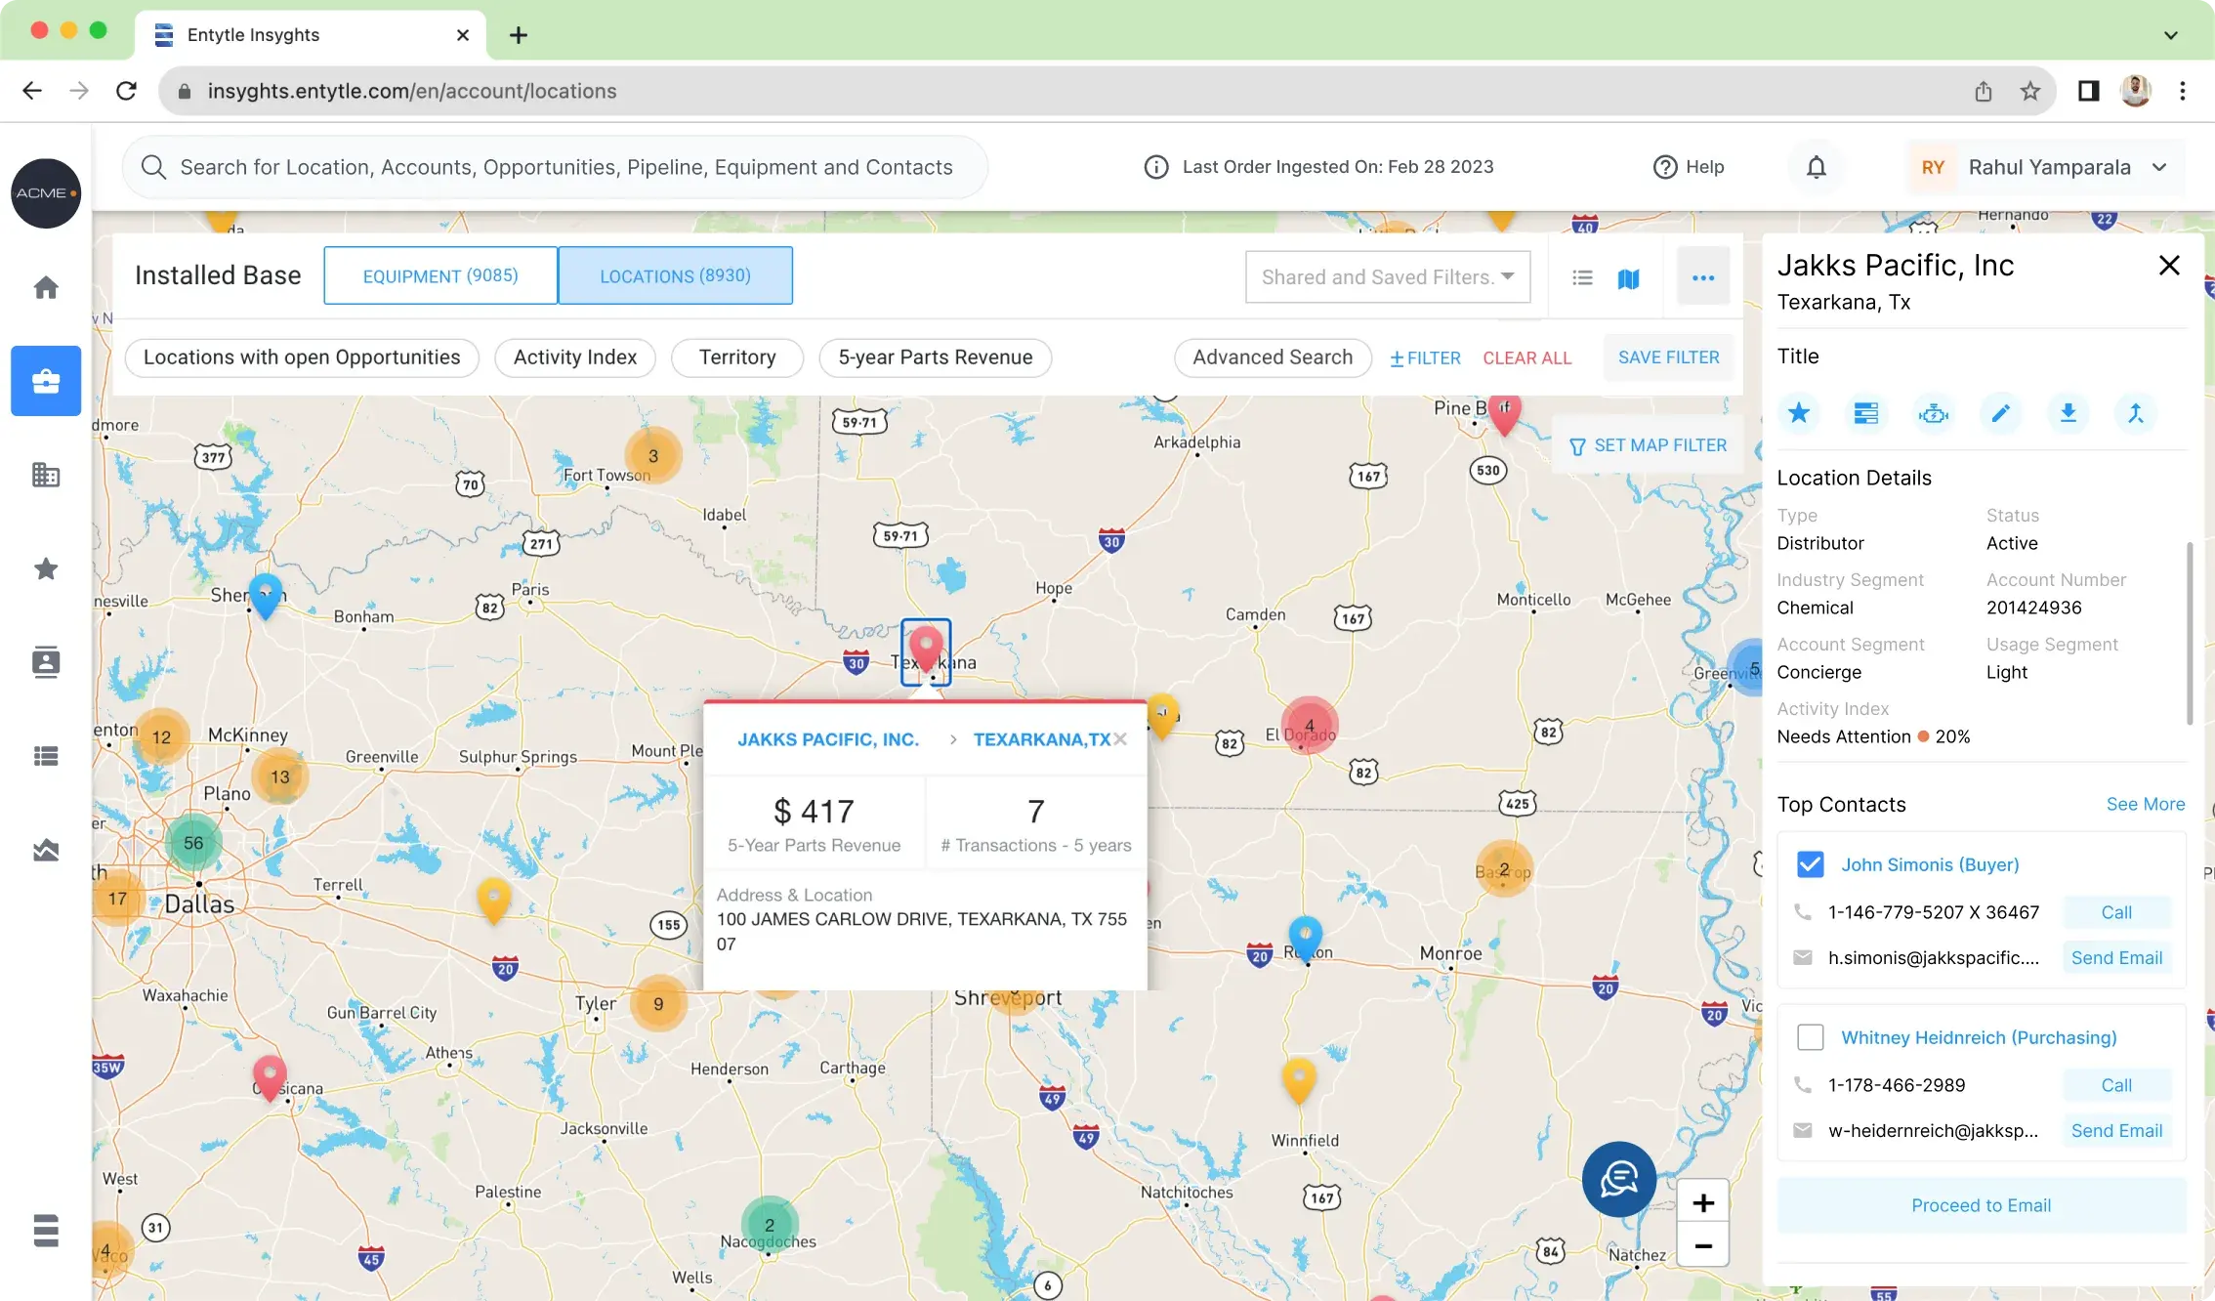
Task: Open the Activity Index filter chip
Action: coord(575,357)
